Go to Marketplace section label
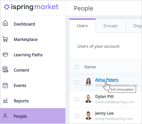Image resolution: width=142 pixels, height=124 pixels. 26,40
